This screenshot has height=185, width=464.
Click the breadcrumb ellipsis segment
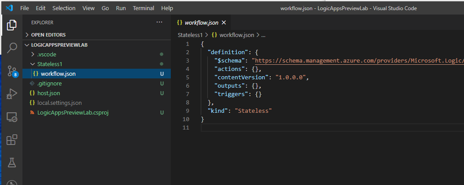click(x=263, y=35)
